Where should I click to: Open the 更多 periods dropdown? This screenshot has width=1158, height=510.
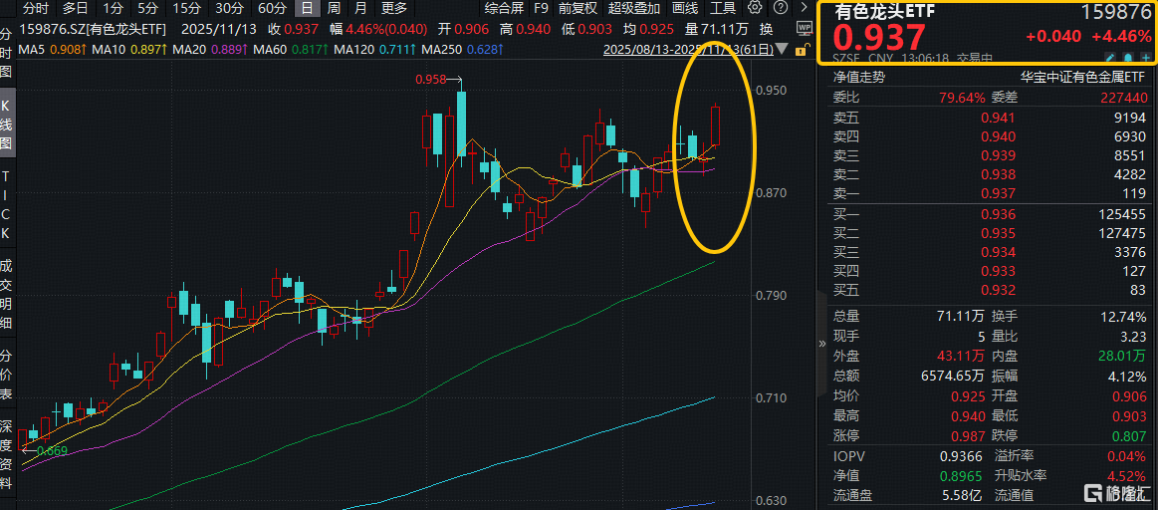(x=393, y=8)
